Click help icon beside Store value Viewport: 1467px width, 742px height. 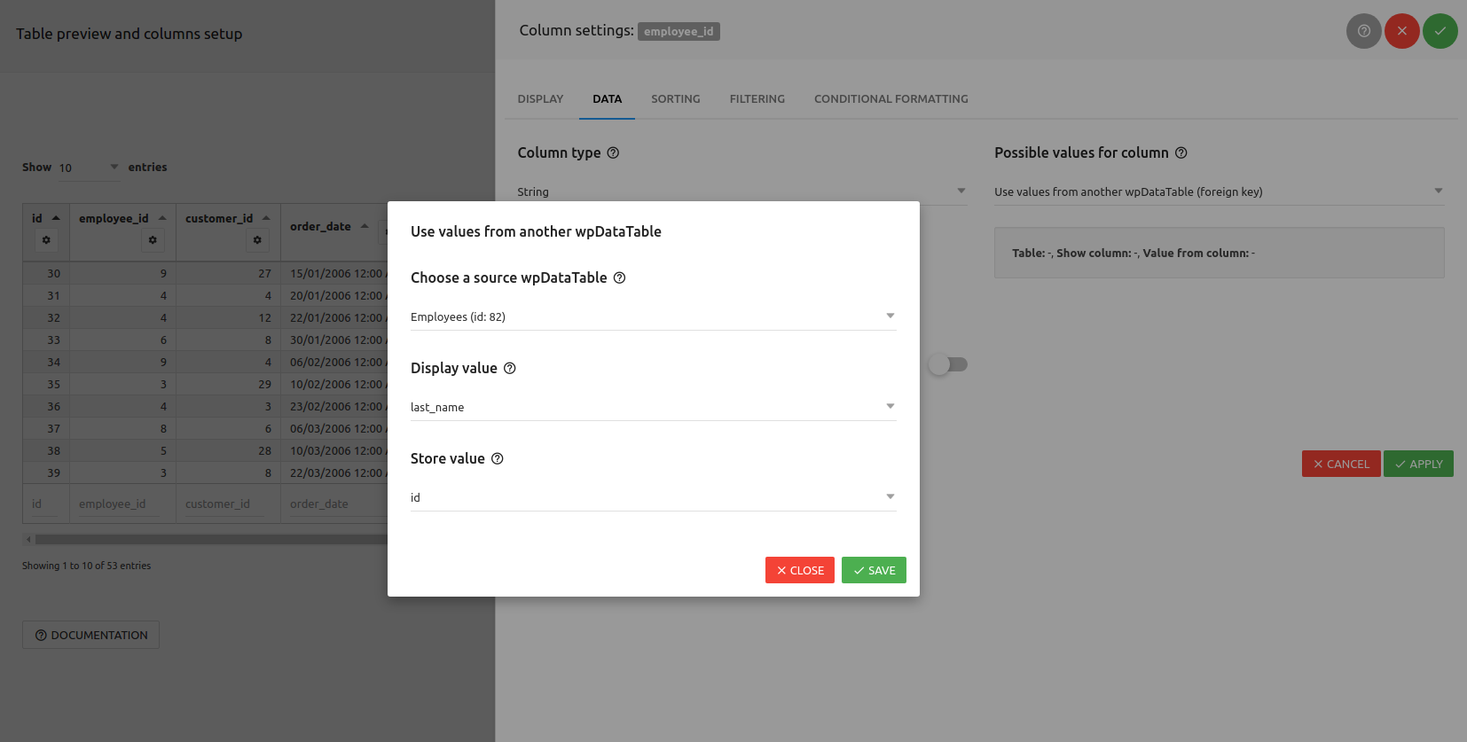point(498,458)
